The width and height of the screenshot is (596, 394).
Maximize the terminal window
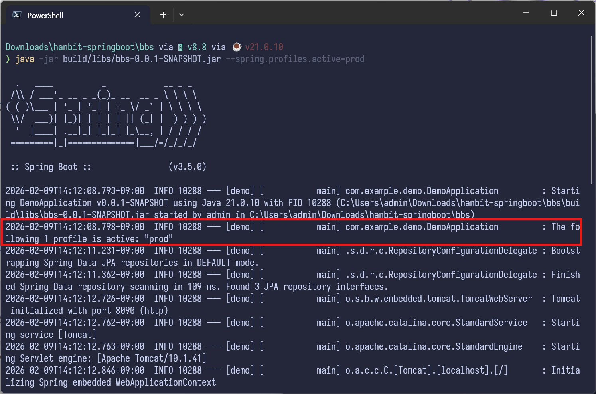(554, 13)
